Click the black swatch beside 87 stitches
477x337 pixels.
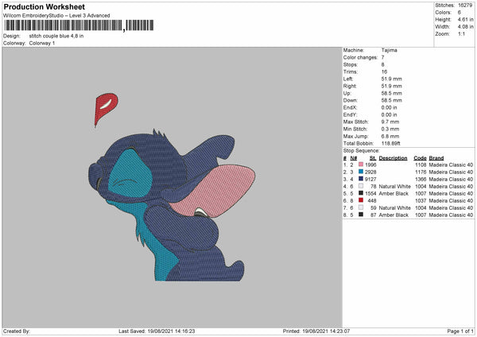361,215
